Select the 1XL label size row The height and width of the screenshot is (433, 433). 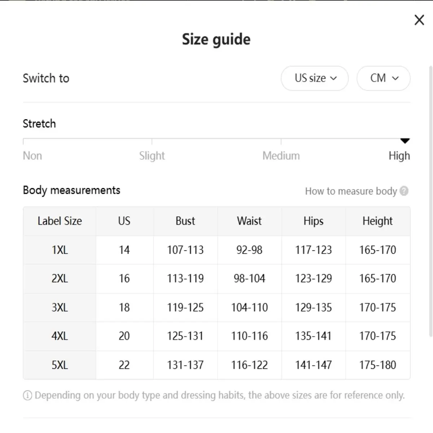click(60, 250)
